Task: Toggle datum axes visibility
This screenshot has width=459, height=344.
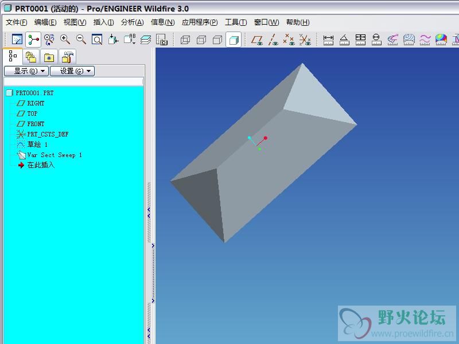Action: tap(273, 40)
